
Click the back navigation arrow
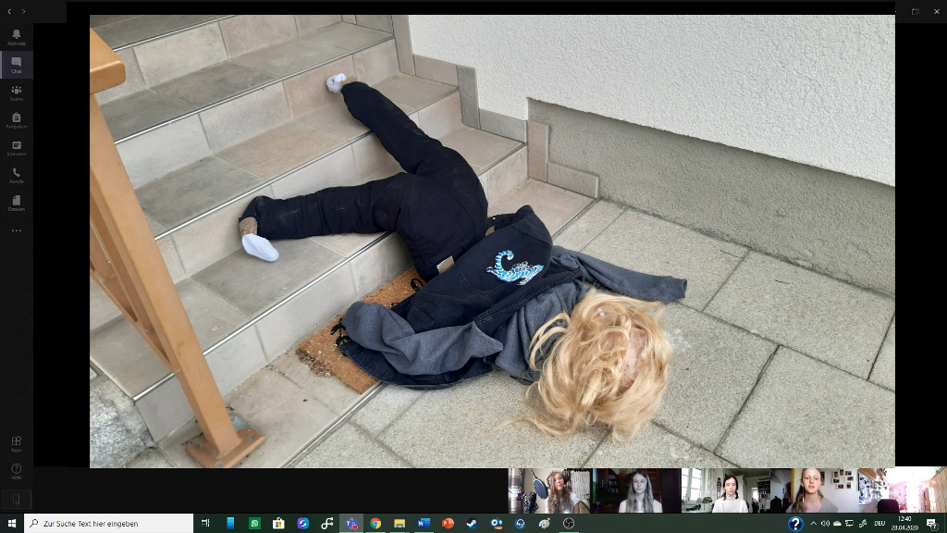[9, 11]
